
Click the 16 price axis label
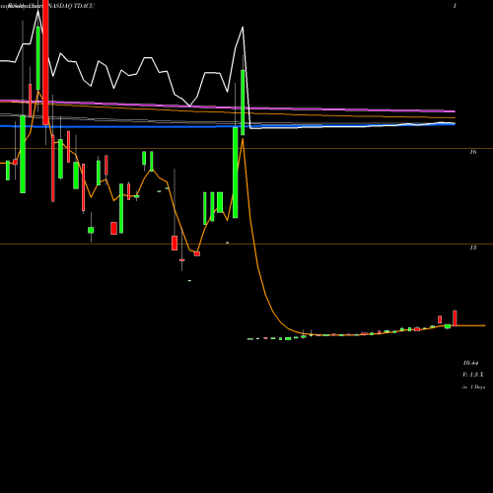point(473,152)
